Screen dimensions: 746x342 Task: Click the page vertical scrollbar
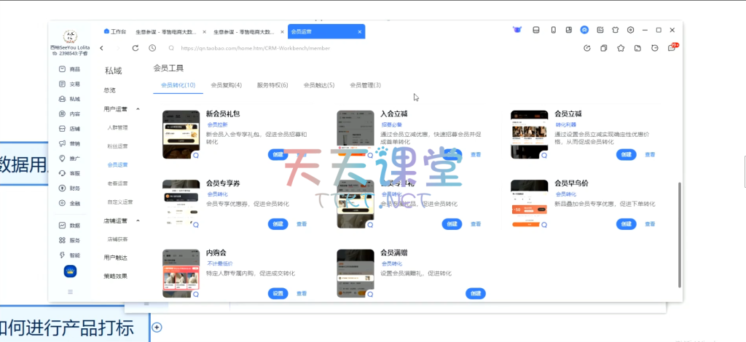pos(679,233)
